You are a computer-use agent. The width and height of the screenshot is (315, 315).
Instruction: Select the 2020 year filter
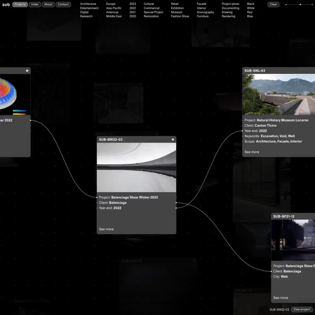click(x=133, y=16)
